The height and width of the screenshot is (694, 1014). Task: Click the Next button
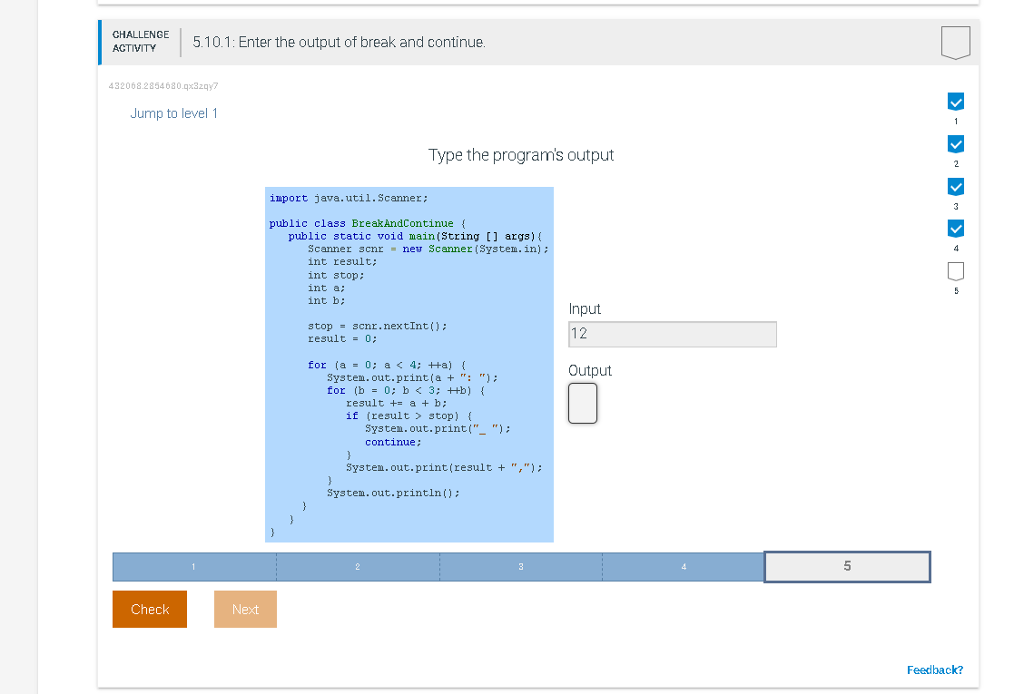(245, 609)
